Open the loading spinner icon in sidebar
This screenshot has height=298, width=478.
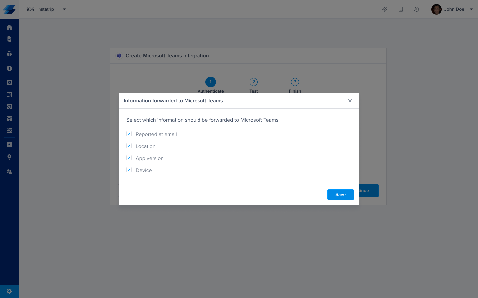tap(9, 107)
